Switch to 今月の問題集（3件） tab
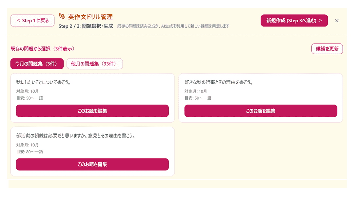This screenshot has width=354, height=198. tap(37, 64)
